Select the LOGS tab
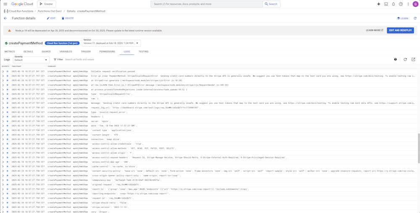 [x=127, y=51]
